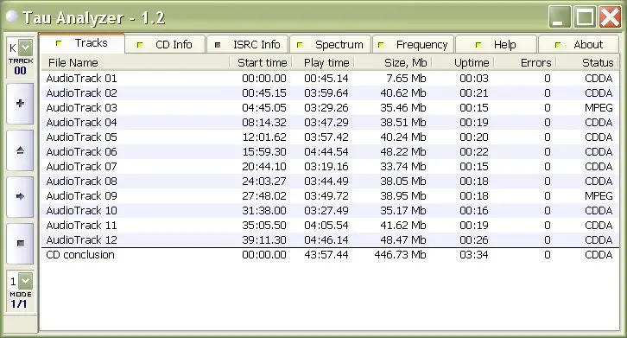Image resolution: width=627 pixels, height=338 pixels.
Task: Click total size 446.73 Mb cell
Action: tap(400, 255)
